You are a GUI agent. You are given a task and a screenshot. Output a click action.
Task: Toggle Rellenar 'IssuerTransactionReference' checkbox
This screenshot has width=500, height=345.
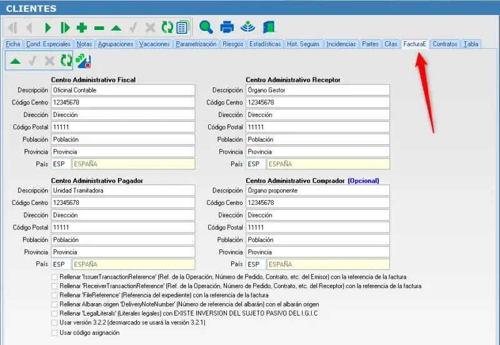point(54,277)
